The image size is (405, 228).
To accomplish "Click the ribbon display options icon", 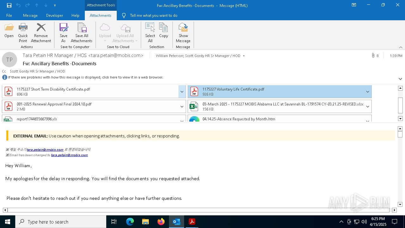I will click(x=354, y=5).
